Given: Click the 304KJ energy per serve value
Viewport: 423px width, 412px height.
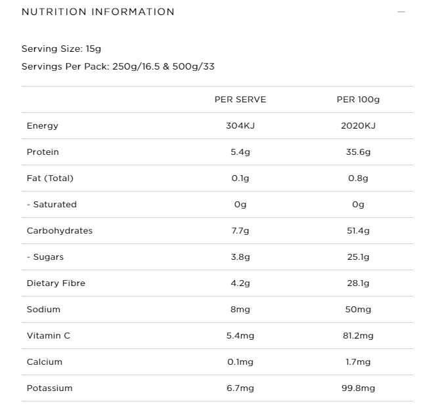Looking at the screenshot, I should tap(240, 126).
